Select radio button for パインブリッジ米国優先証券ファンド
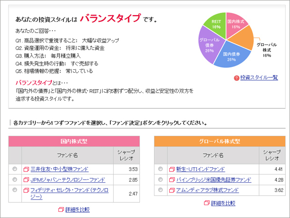Screen dimensions: 290x218 pyautogui.click(x=160, y=180)
